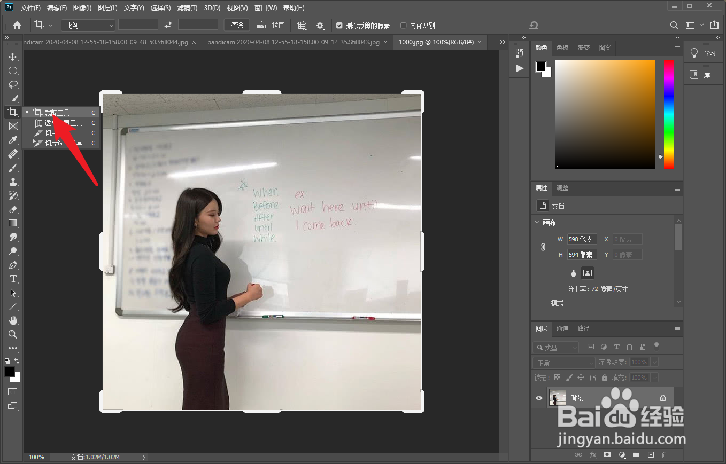Show more document tabs with double arrow
The width and height of the screenshot is (726, 464).
point(502,42)
